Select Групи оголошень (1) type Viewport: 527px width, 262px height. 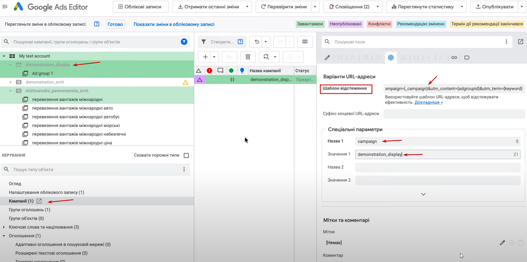(x=29, y=210)
